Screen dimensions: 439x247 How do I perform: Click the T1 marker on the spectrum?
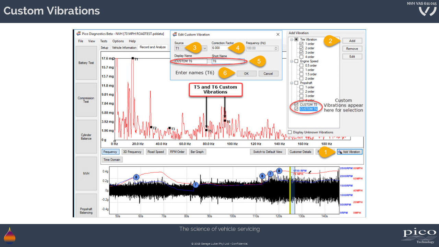133,58
